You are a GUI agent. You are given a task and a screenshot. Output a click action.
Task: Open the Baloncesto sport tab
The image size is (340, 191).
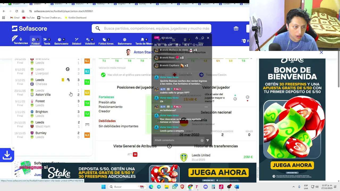[61, 41]
